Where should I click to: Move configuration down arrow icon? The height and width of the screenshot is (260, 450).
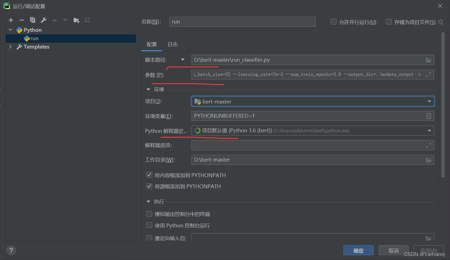[x=65, y=20]
